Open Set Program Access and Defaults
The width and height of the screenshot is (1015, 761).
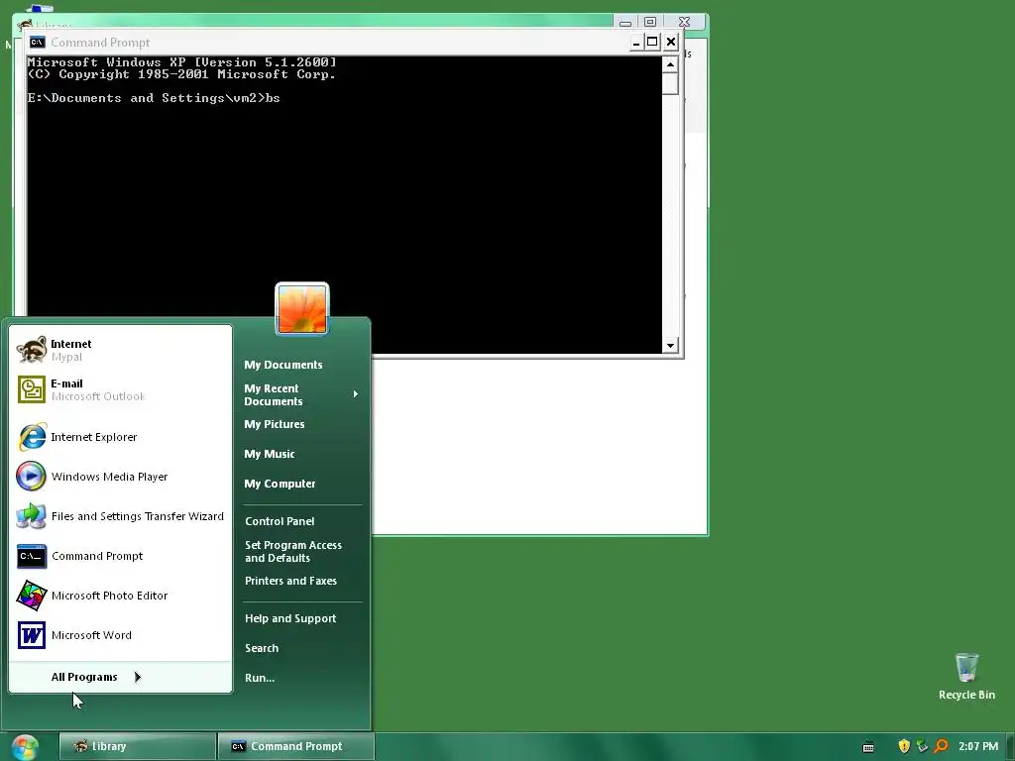pyautogui.click(x=293, y=551)
